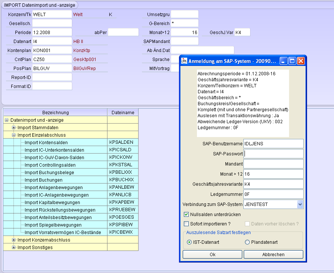Click the Mandant field in dialog
This screenshot has height=273, width=334.
point(273,164)
